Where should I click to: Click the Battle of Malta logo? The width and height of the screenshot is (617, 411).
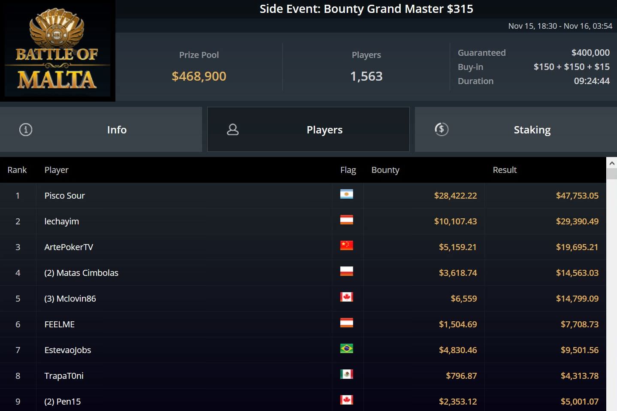(57, 51)
